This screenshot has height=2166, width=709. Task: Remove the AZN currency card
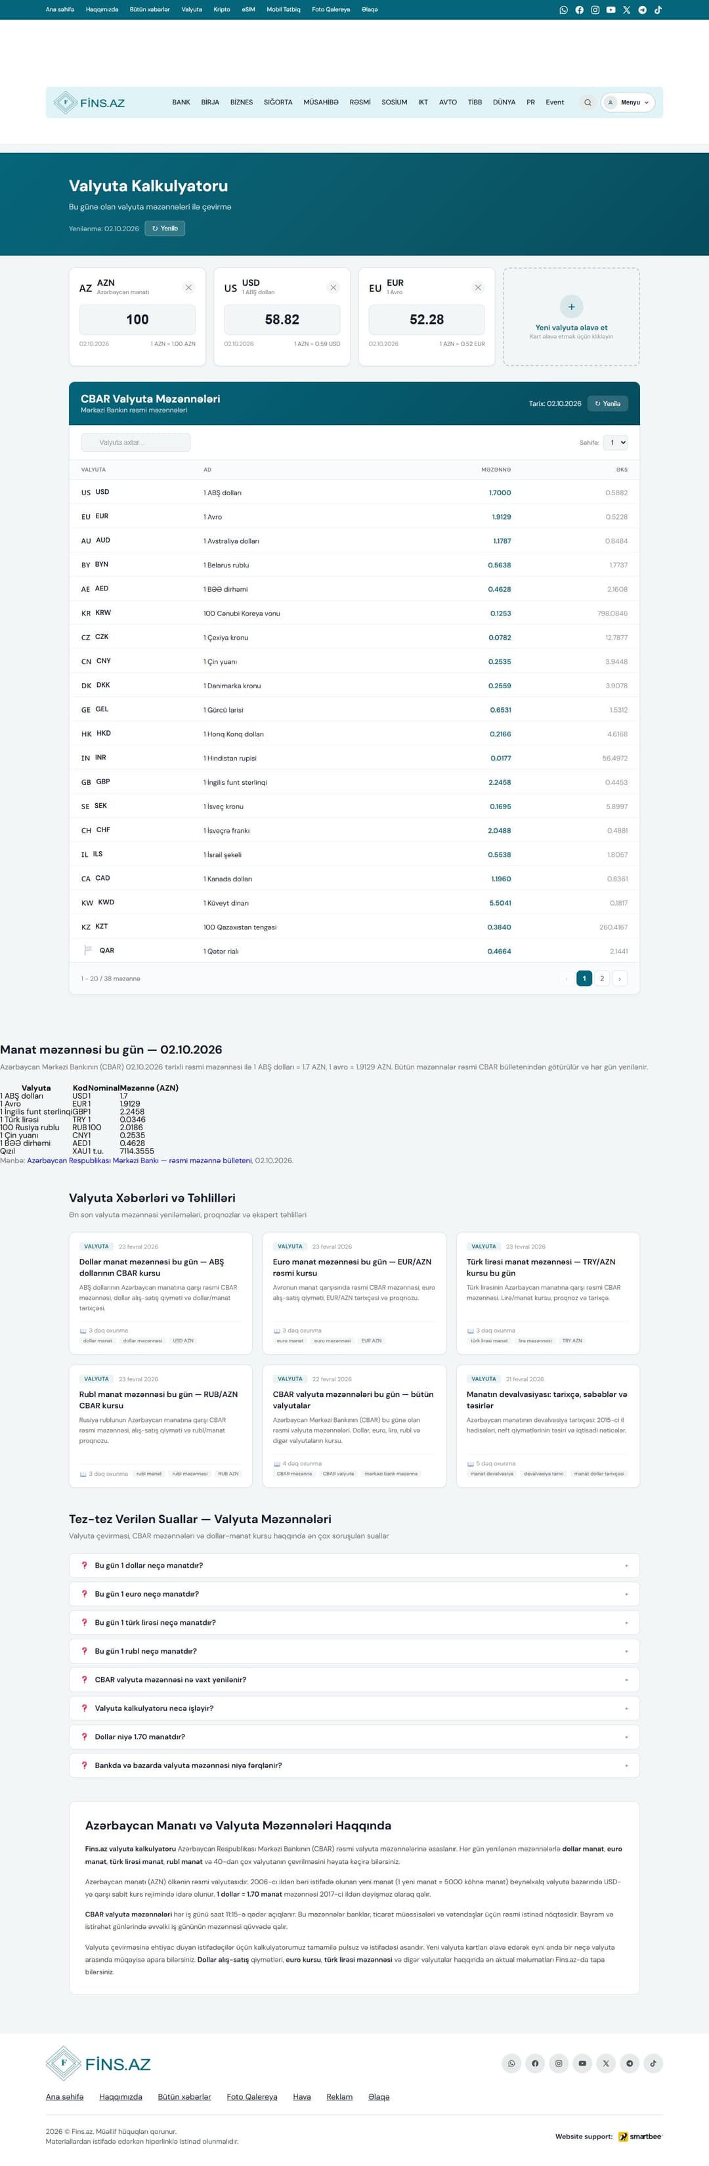(188, 288)
